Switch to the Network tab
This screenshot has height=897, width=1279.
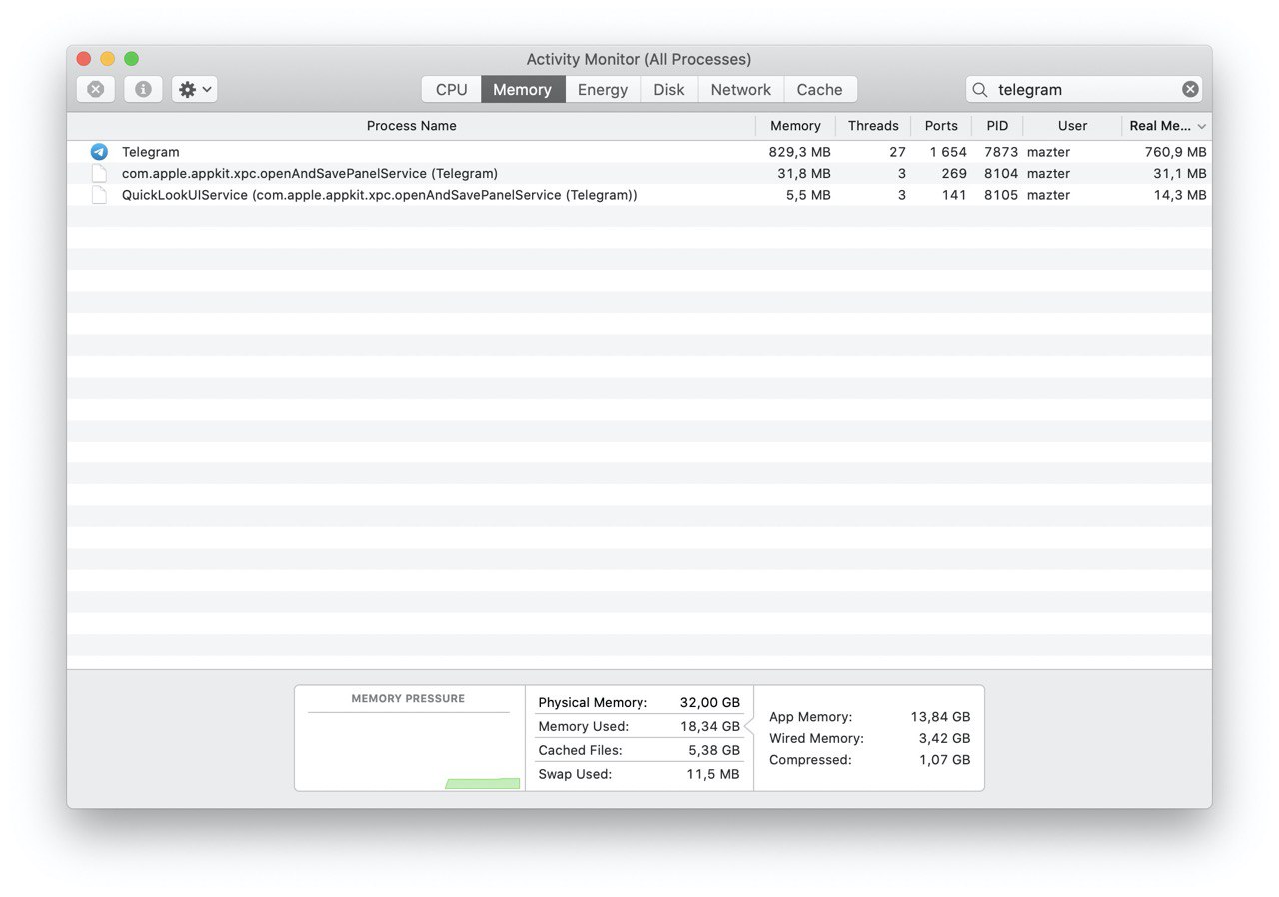[x=740, y=89]
